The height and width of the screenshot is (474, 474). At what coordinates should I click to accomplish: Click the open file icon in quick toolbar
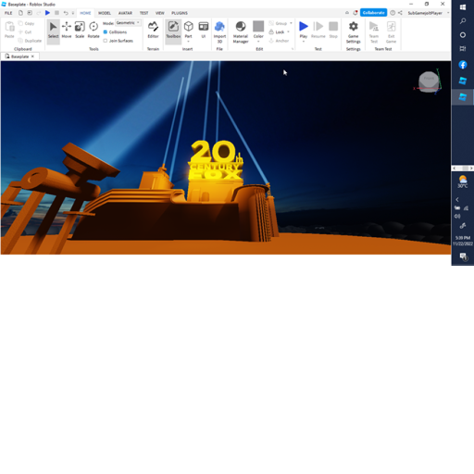(30, 13)
